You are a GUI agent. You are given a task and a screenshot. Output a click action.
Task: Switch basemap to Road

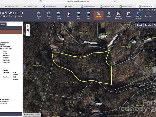[x=139, y=25]
